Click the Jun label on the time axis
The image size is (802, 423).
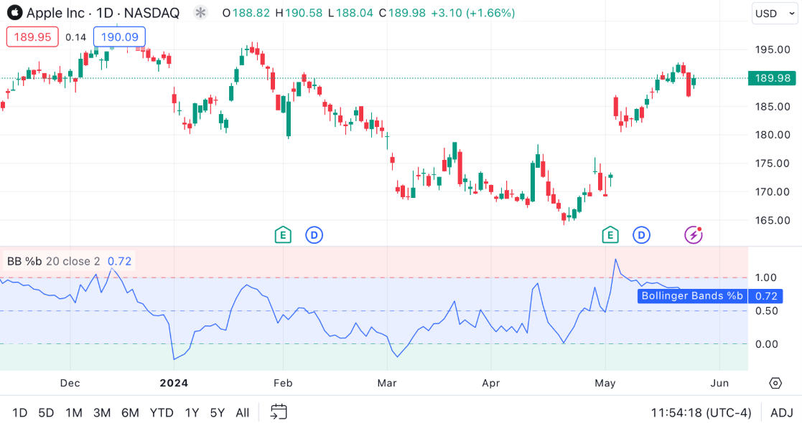(x=719, y=383)
